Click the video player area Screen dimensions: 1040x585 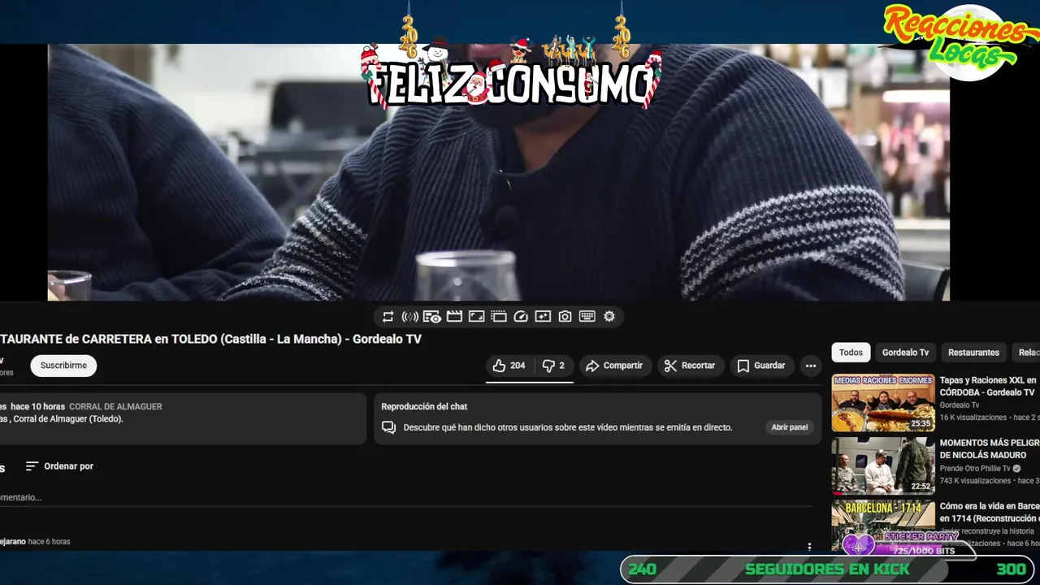(499, 172)
